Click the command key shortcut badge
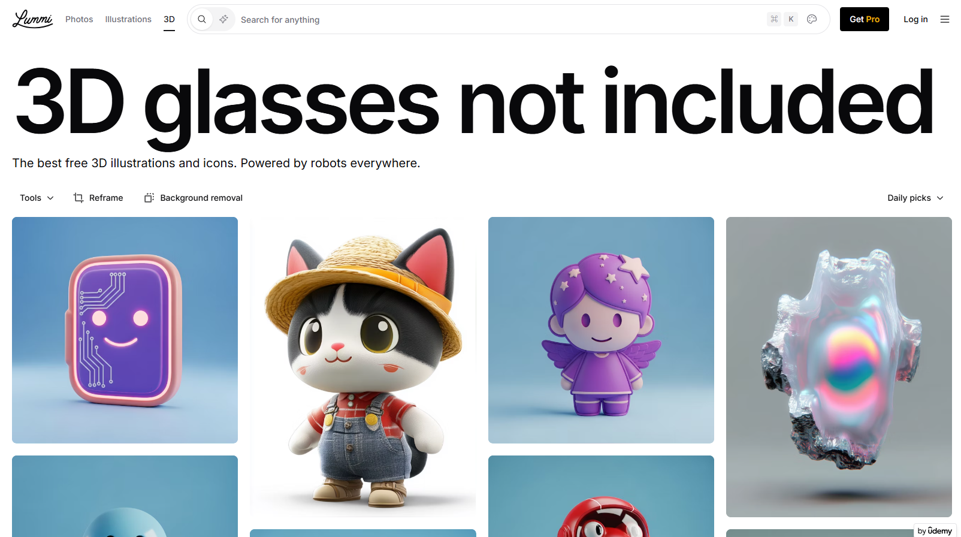961x537 pixels. 774,19
